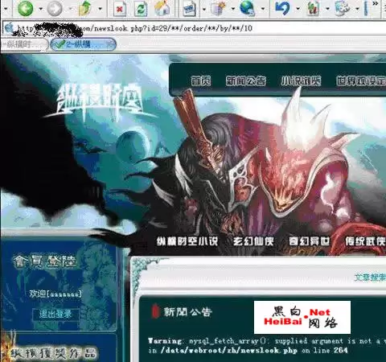Viewport: 386px width, 362px height.
Task: Open the 奇幻异世 category link
Action: click(x=309, y=241)
